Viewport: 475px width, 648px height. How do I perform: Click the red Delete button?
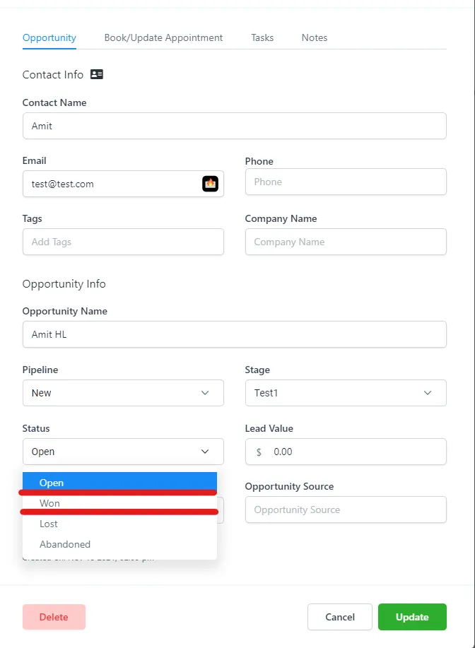tap(54, 617)
